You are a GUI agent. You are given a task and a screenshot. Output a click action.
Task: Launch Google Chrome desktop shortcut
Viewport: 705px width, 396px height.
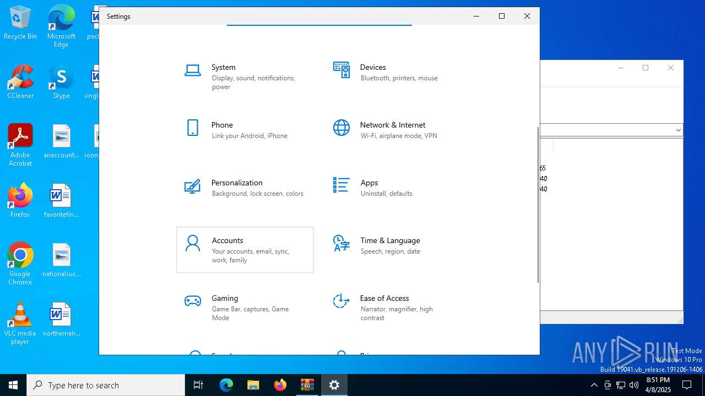[20, 264]
